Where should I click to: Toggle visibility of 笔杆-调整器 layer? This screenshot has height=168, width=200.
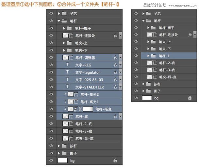51,57
